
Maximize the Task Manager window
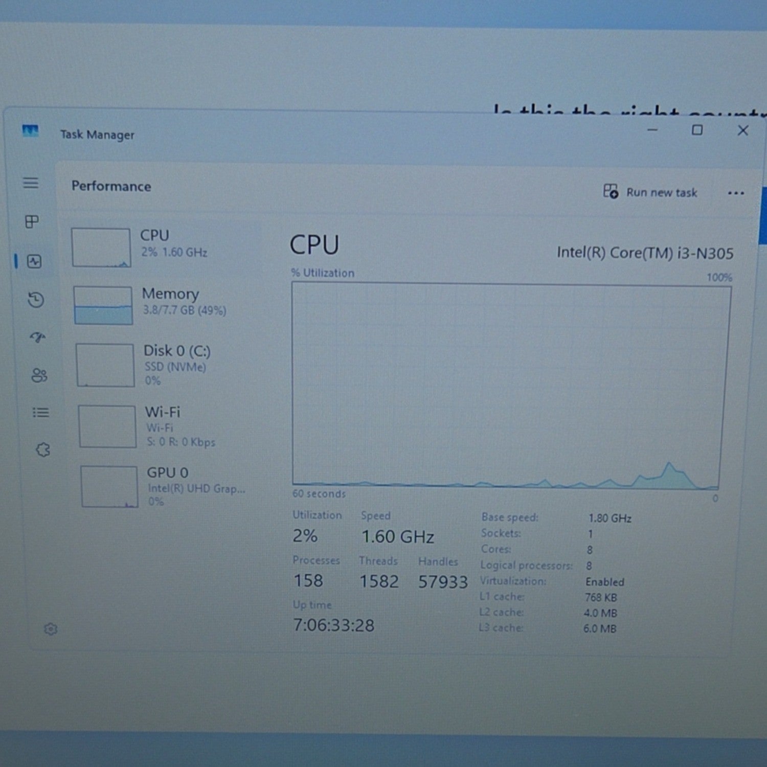697,130
